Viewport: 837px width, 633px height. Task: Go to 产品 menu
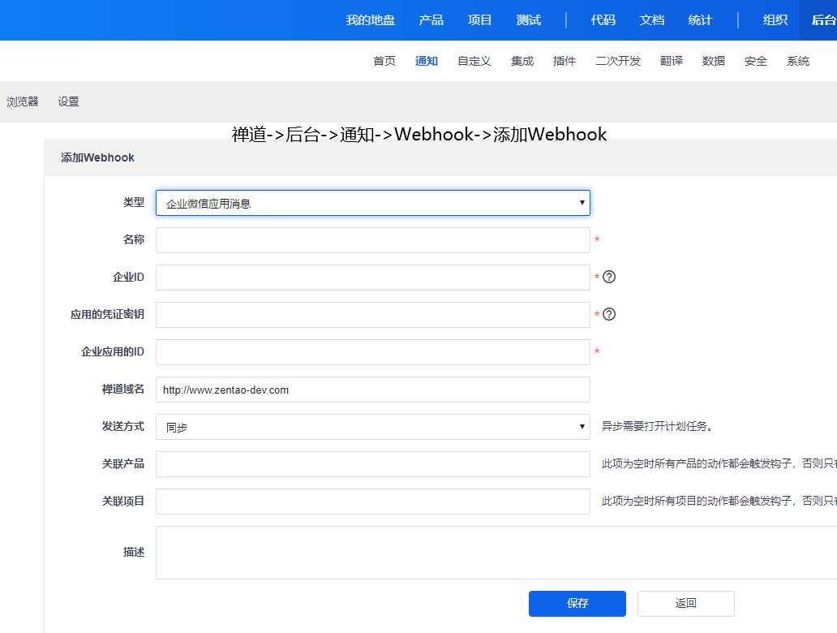431,20
